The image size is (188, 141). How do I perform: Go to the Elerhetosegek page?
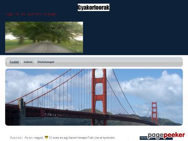pyautogui.click(x=46, y=62)
